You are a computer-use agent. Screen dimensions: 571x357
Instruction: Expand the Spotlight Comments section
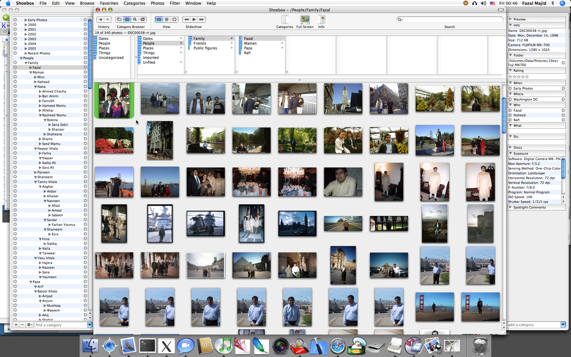[510, 207]
